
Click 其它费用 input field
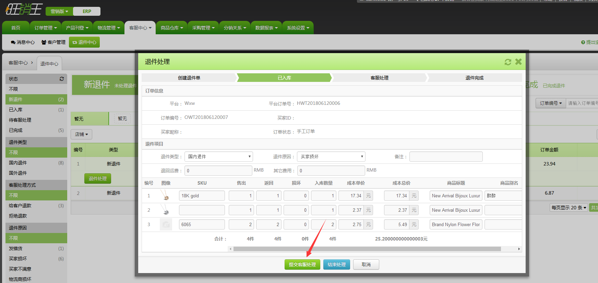(331, 171)
